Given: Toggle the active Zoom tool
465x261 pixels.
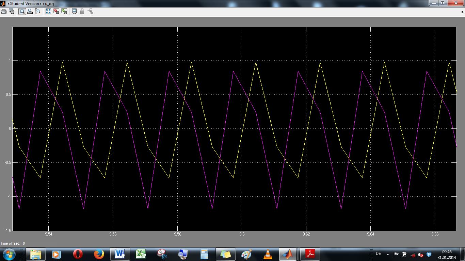Looking at the screenshot, I should coord(22,11).
